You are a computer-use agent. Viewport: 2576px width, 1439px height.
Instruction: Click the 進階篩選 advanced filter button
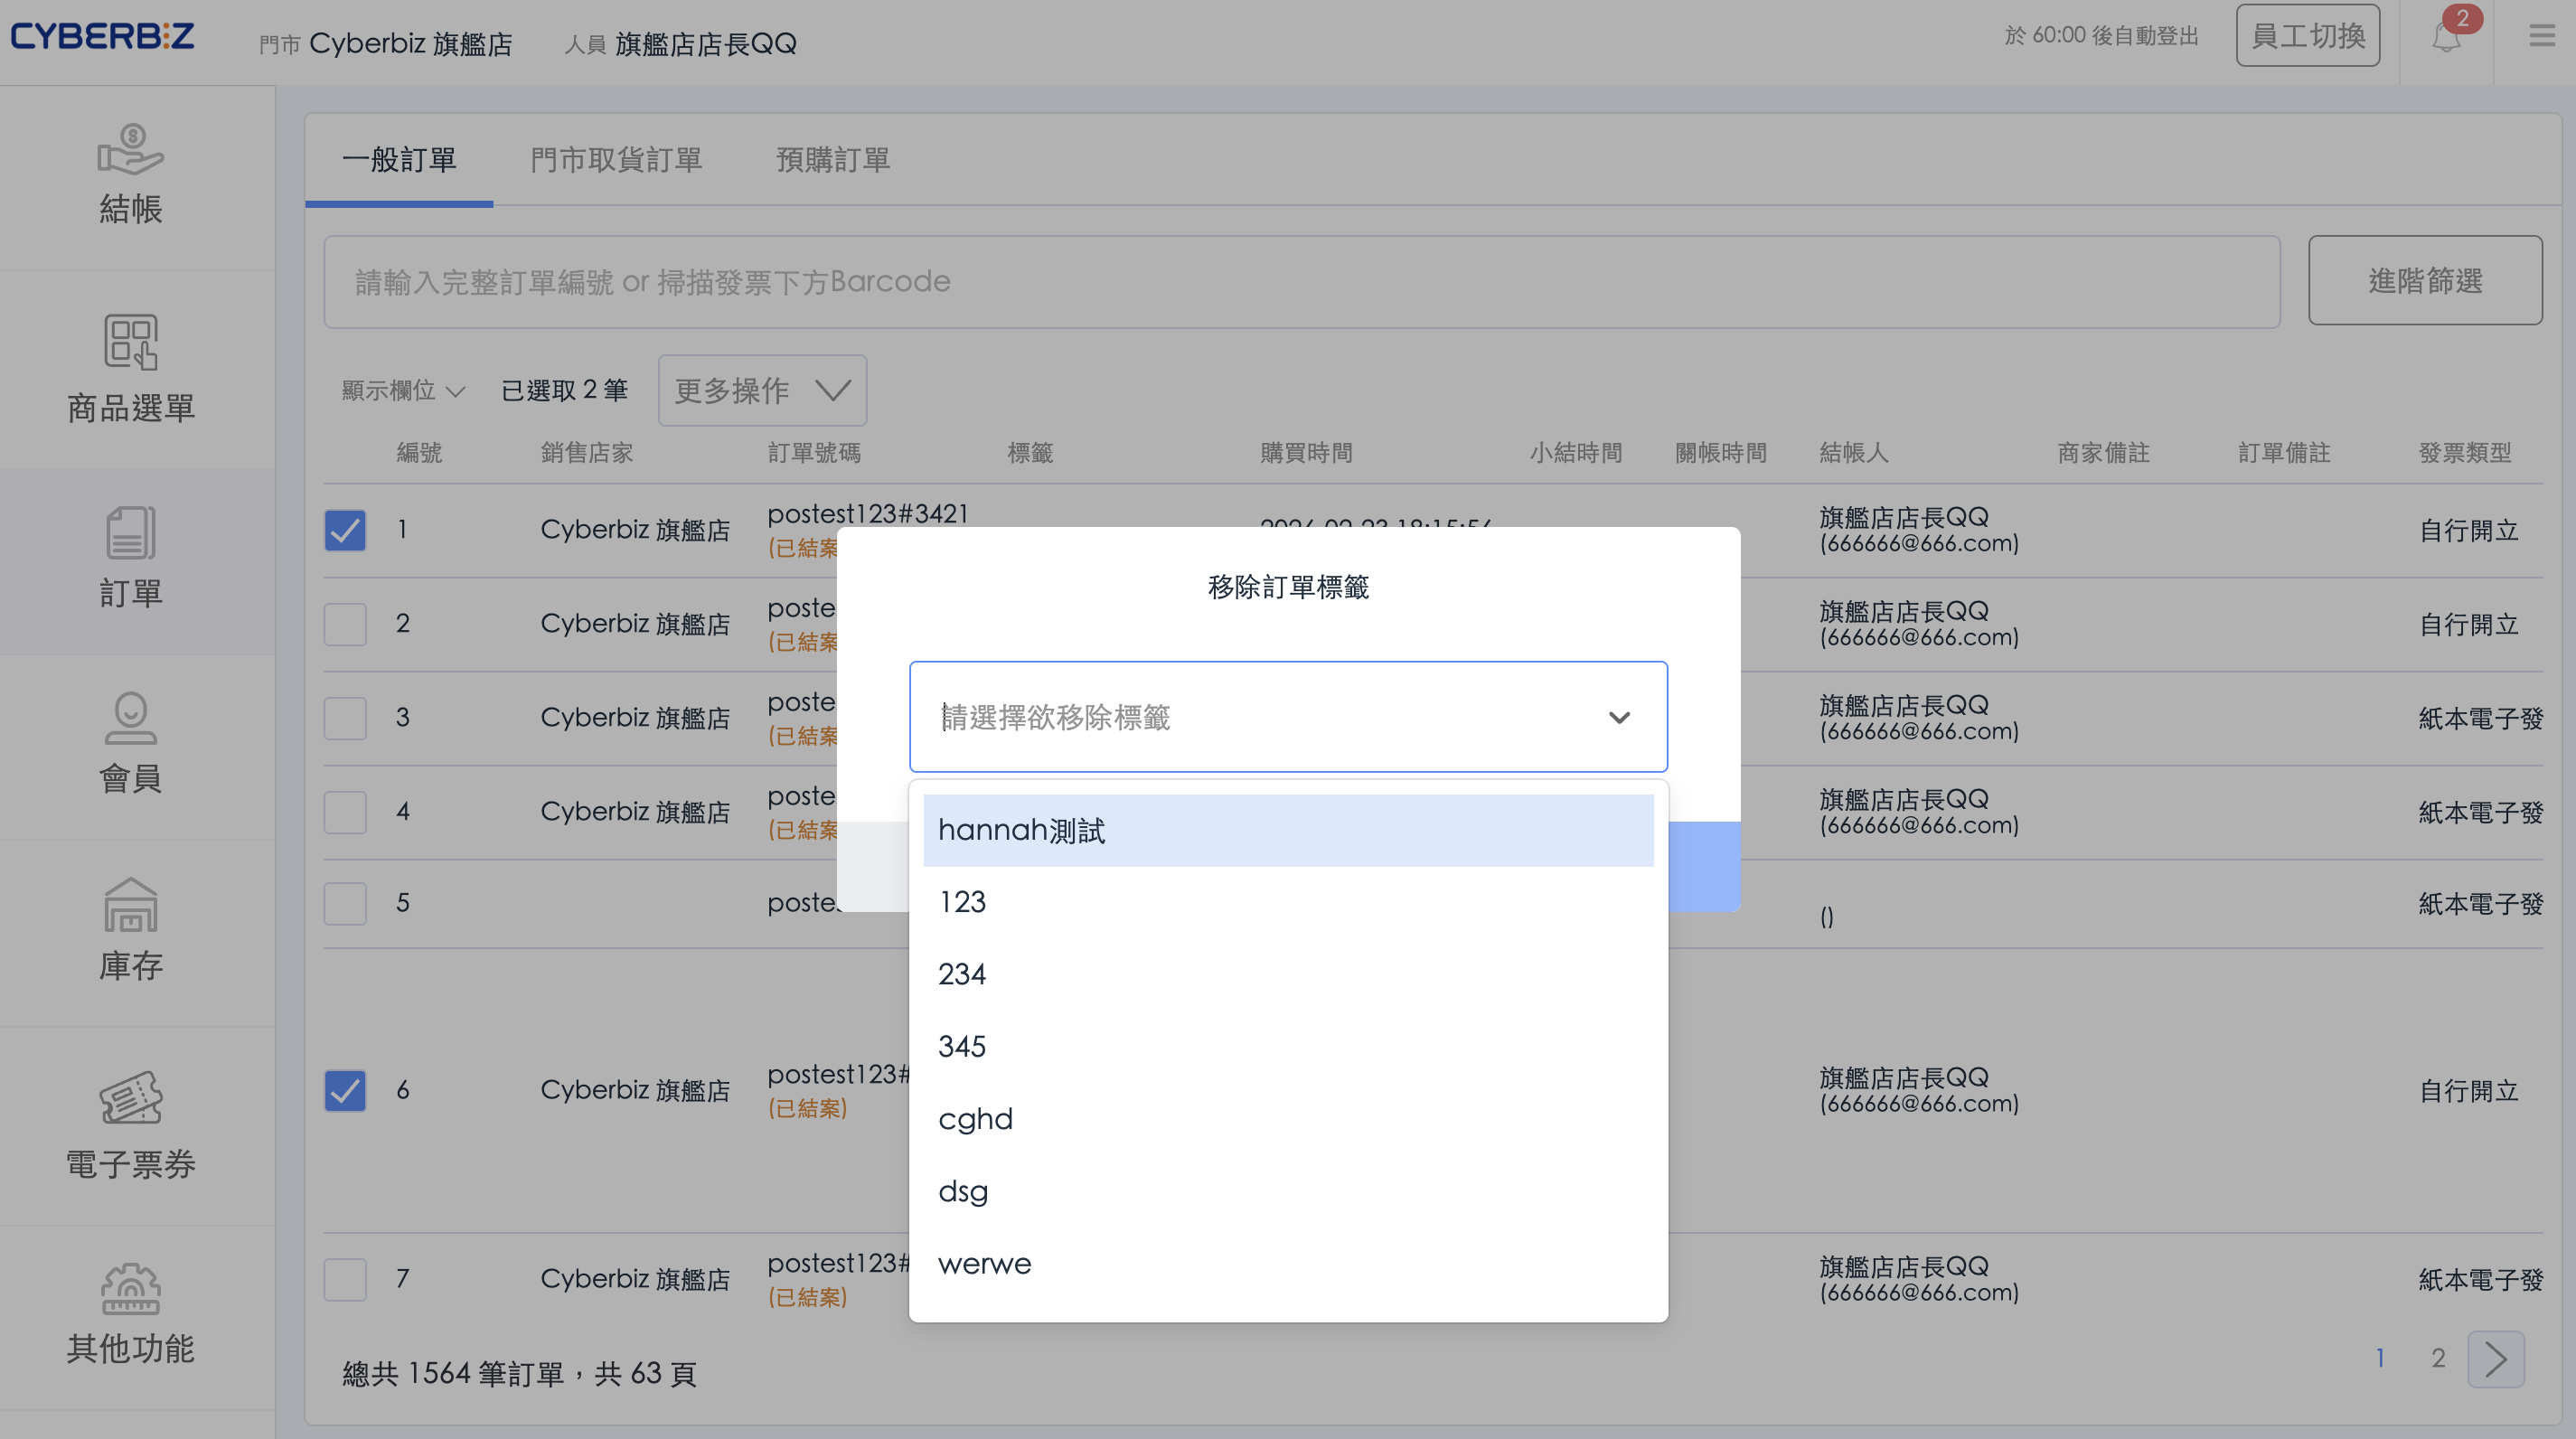click(x=2424, y=281)
